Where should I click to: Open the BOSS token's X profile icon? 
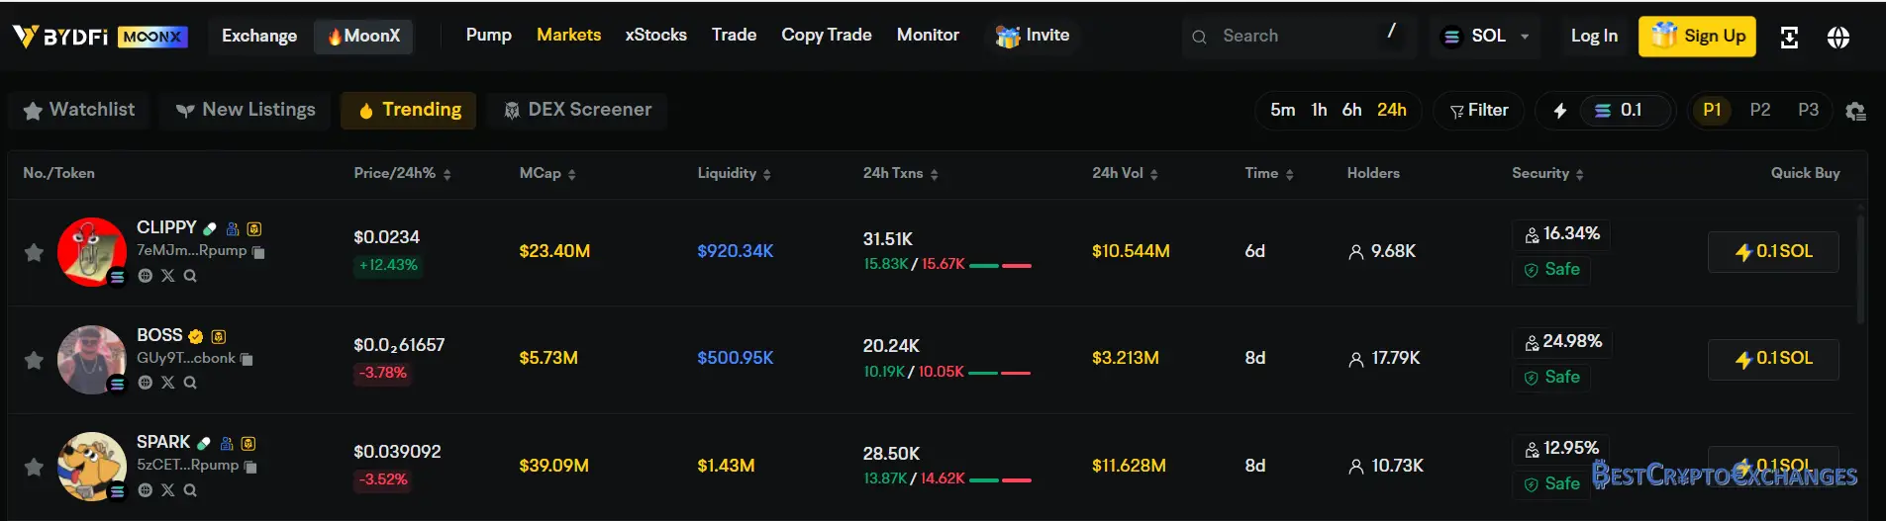(167, 383)
